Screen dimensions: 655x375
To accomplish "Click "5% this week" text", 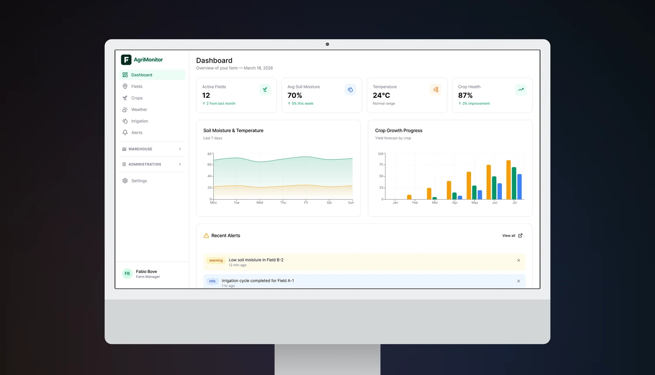I will click(x=303, y=104).
